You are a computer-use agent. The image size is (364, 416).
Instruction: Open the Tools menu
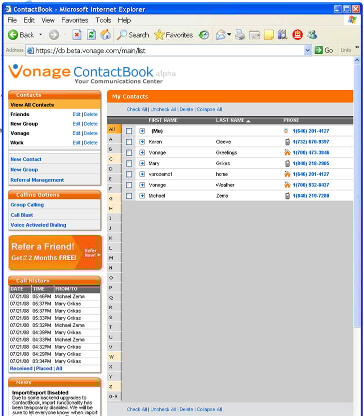pos(103,20)
